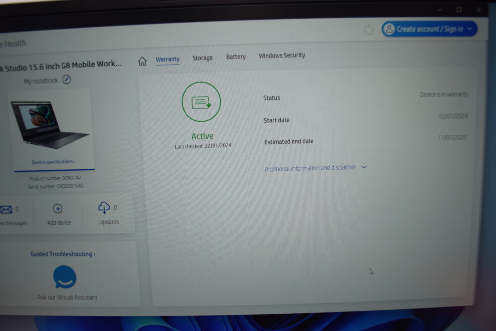Click the Updates label
Viewport: 496px width, 331px height.
pyautogui.click(x=109, y=222)
